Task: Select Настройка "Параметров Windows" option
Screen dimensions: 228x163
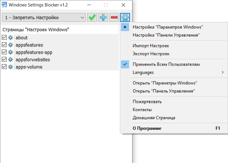Action: 174,27
